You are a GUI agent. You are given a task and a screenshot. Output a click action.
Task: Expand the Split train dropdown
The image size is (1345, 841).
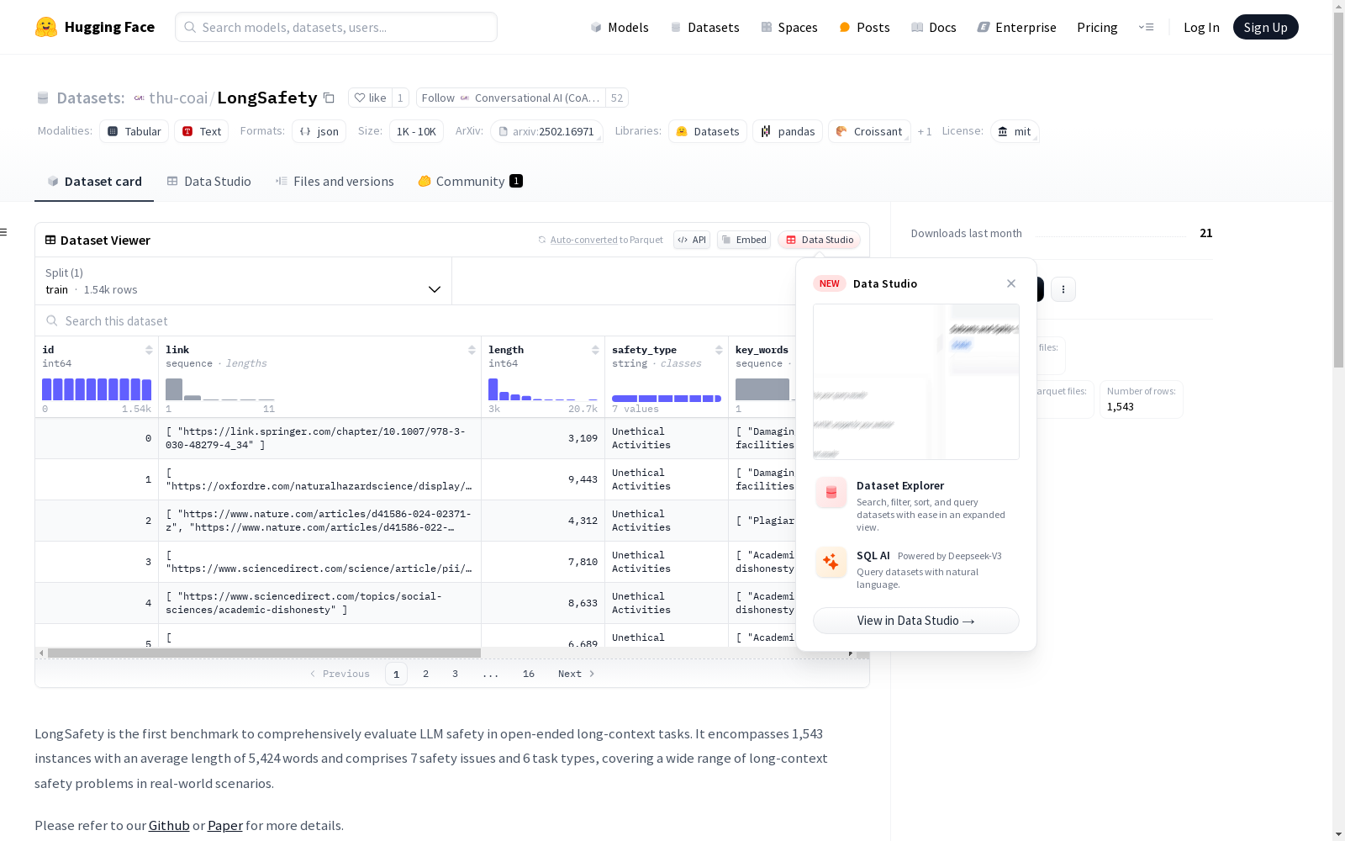click(x=244, y=281)
